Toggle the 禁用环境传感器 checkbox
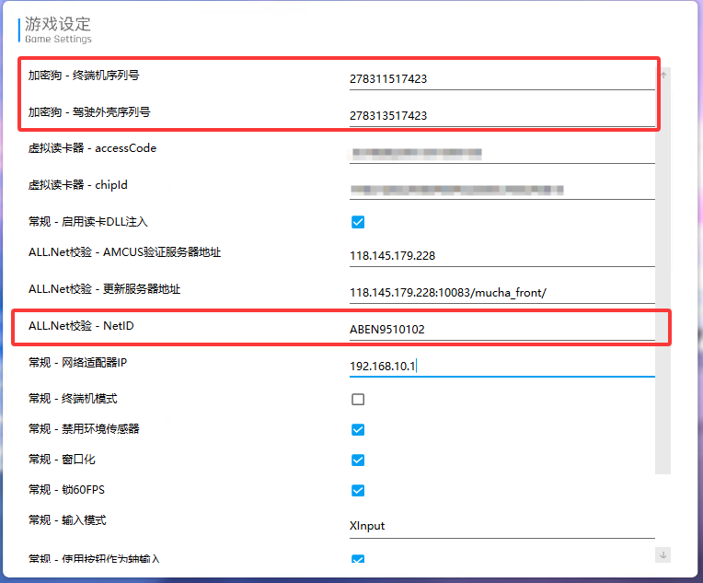This screenshot has width=703, height=583. point(358,430)
